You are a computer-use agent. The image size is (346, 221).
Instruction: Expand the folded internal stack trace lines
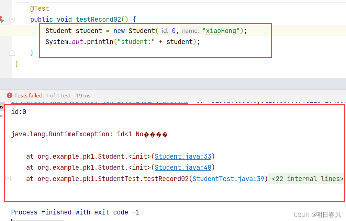pos(8,179)
